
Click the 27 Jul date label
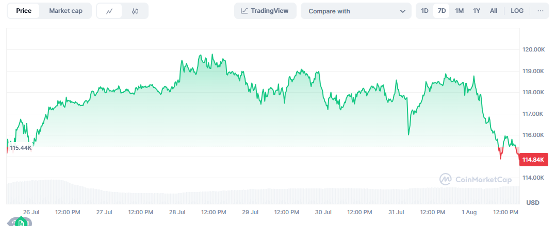pyautogui.click(x=104, y=212)
